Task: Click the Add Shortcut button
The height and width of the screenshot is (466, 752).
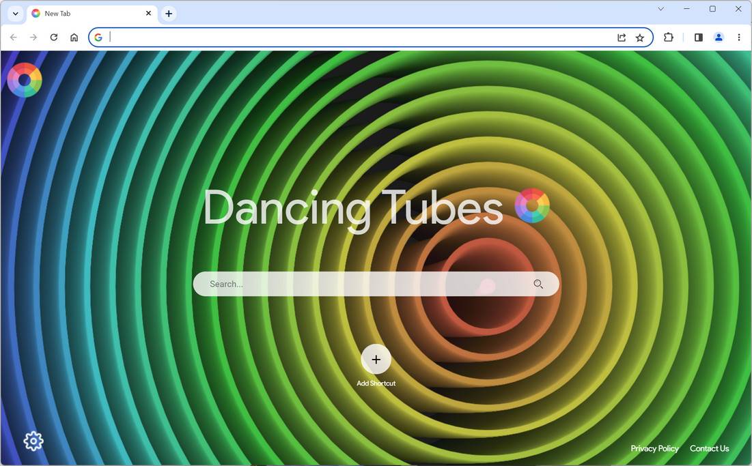Action: click(376, 360)
